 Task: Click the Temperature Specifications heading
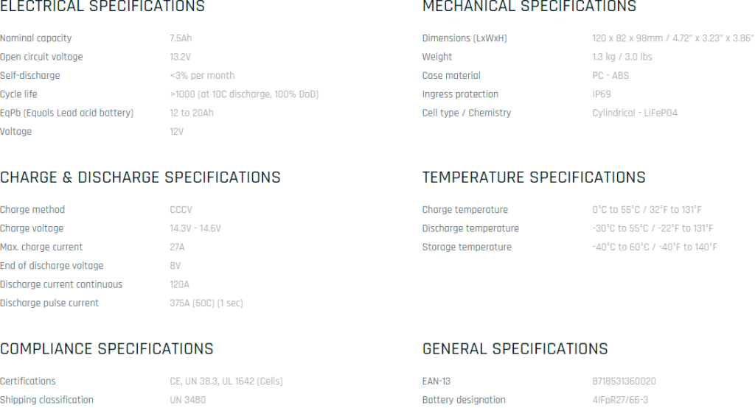pyautogui.click(x=533, y=177)
